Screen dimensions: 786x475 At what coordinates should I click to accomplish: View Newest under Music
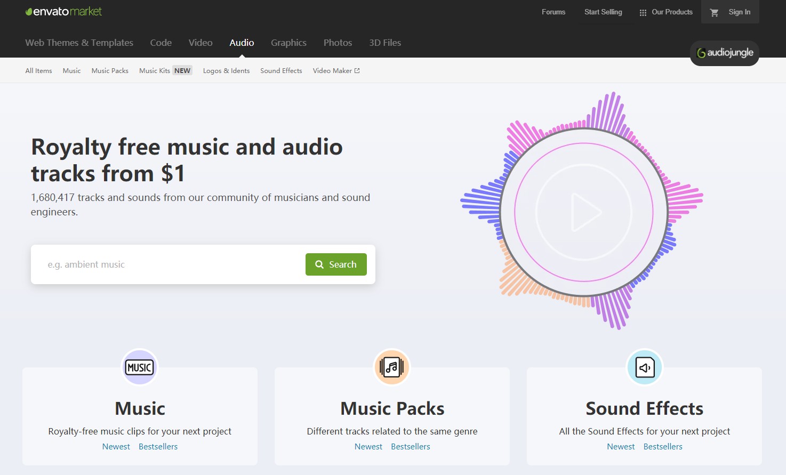[x=116, y=447]
